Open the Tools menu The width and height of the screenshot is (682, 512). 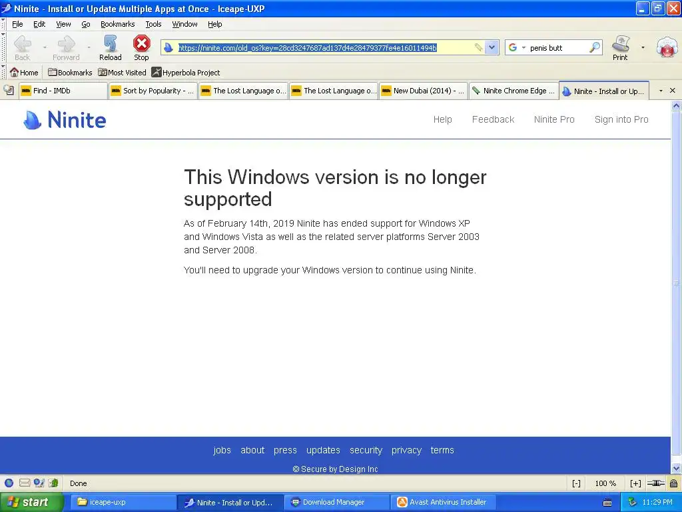(x=153, y=24)
